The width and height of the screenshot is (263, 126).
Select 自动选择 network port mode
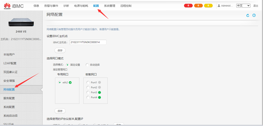[x=87, y=65]
